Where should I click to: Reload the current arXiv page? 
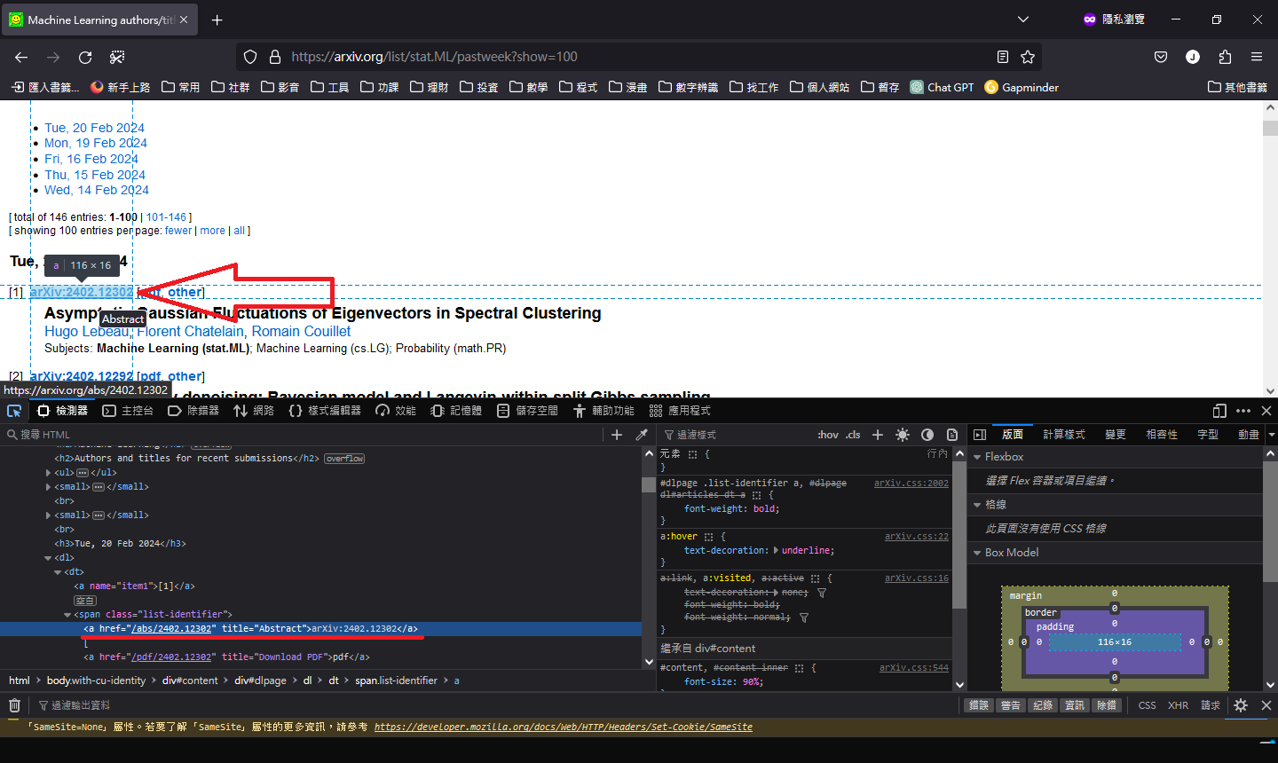[x=85, y=57]
